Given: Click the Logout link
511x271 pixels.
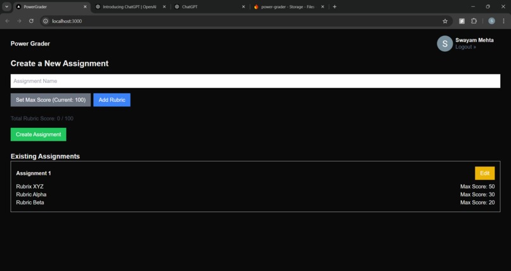Looking at the screenshot, I should coord(465,47).
